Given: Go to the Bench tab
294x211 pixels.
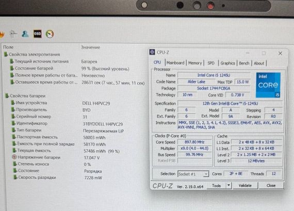Looking at the screenshot, I should 244,63.
